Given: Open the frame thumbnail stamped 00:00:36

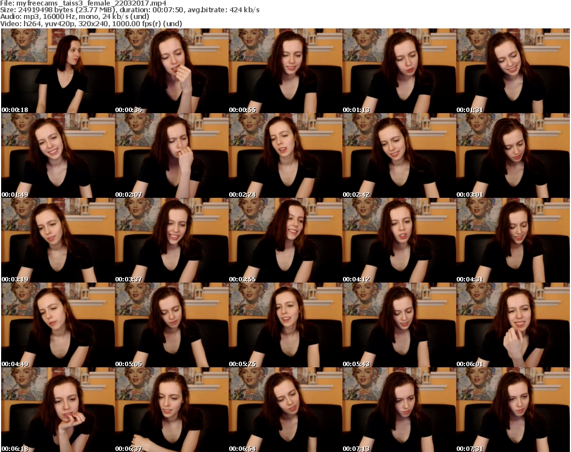Looking at the screenshot, I should coord(172,71).
